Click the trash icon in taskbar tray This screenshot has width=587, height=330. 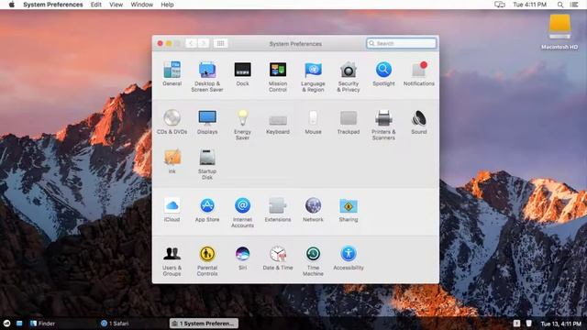click(528, 324)
